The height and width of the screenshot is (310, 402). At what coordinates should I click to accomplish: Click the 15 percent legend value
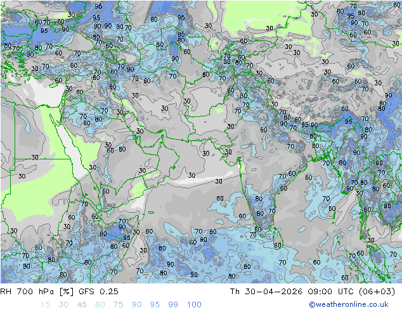tap(45, 305)
